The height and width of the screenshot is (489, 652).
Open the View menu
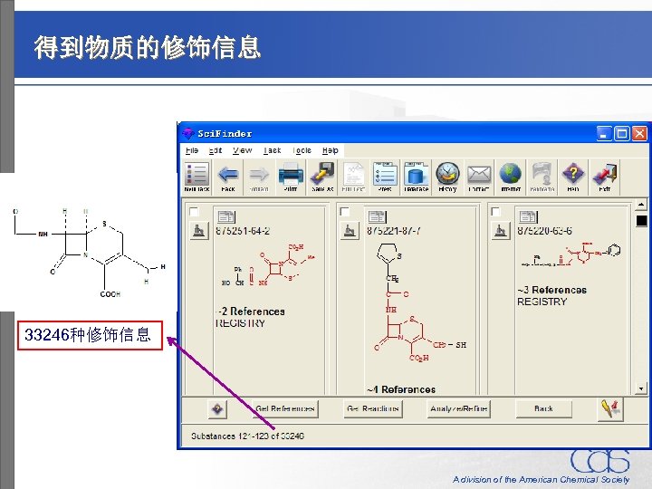point(243,150)
